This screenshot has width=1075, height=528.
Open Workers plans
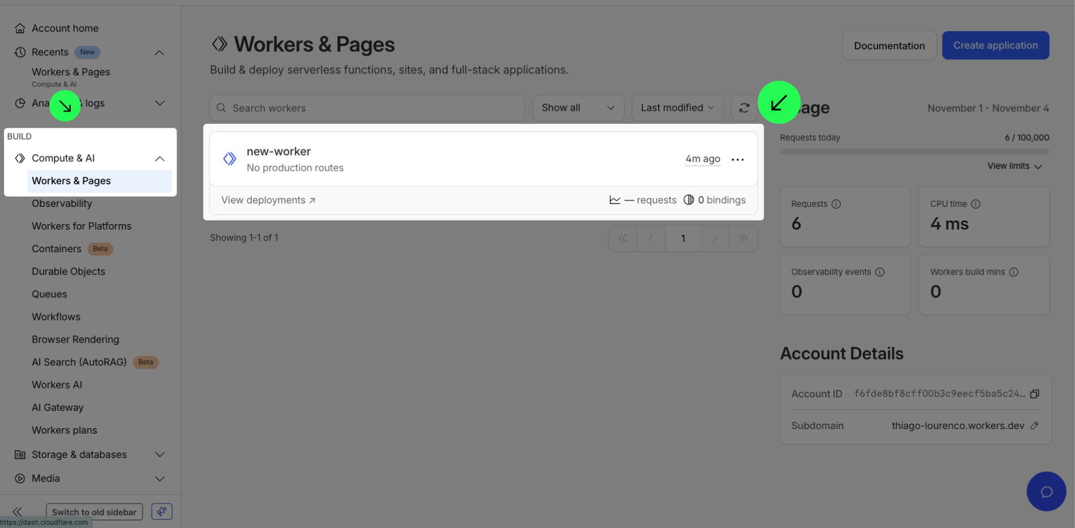click(64, 430)
